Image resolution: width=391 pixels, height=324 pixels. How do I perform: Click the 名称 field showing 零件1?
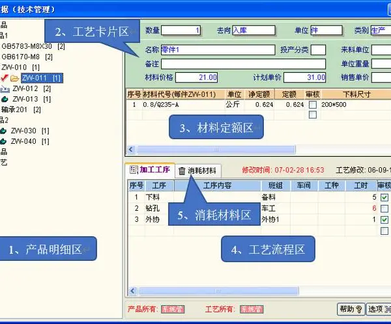click(x=218, y=50)
